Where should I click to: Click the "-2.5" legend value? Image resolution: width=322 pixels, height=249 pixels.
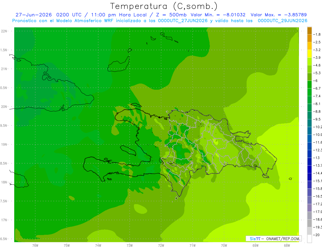coord(317,42)
